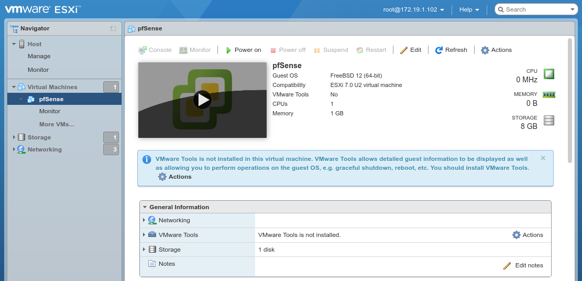
Task: Minimize the Navigator panel
Action: pyautogui.click(x=113, y=28)
